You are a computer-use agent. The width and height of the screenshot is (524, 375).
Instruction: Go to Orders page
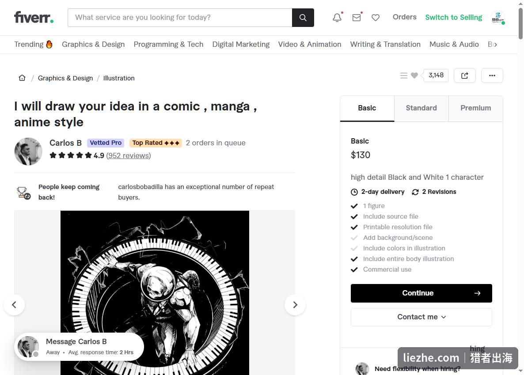[x=404, y=17]
